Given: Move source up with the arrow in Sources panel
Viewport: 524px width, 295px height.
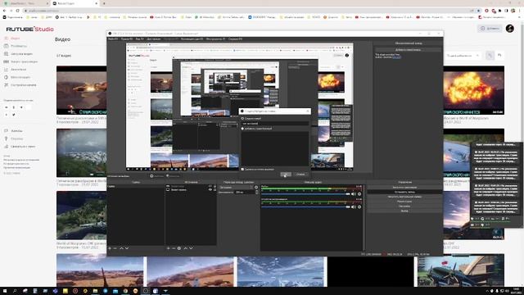Looking at the screenshot, I should pyautogui.click(x=186, y=248).
